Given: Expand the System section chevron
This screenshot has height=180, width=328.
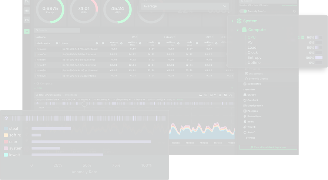Looking at the screenshot, I should point(232,21).
